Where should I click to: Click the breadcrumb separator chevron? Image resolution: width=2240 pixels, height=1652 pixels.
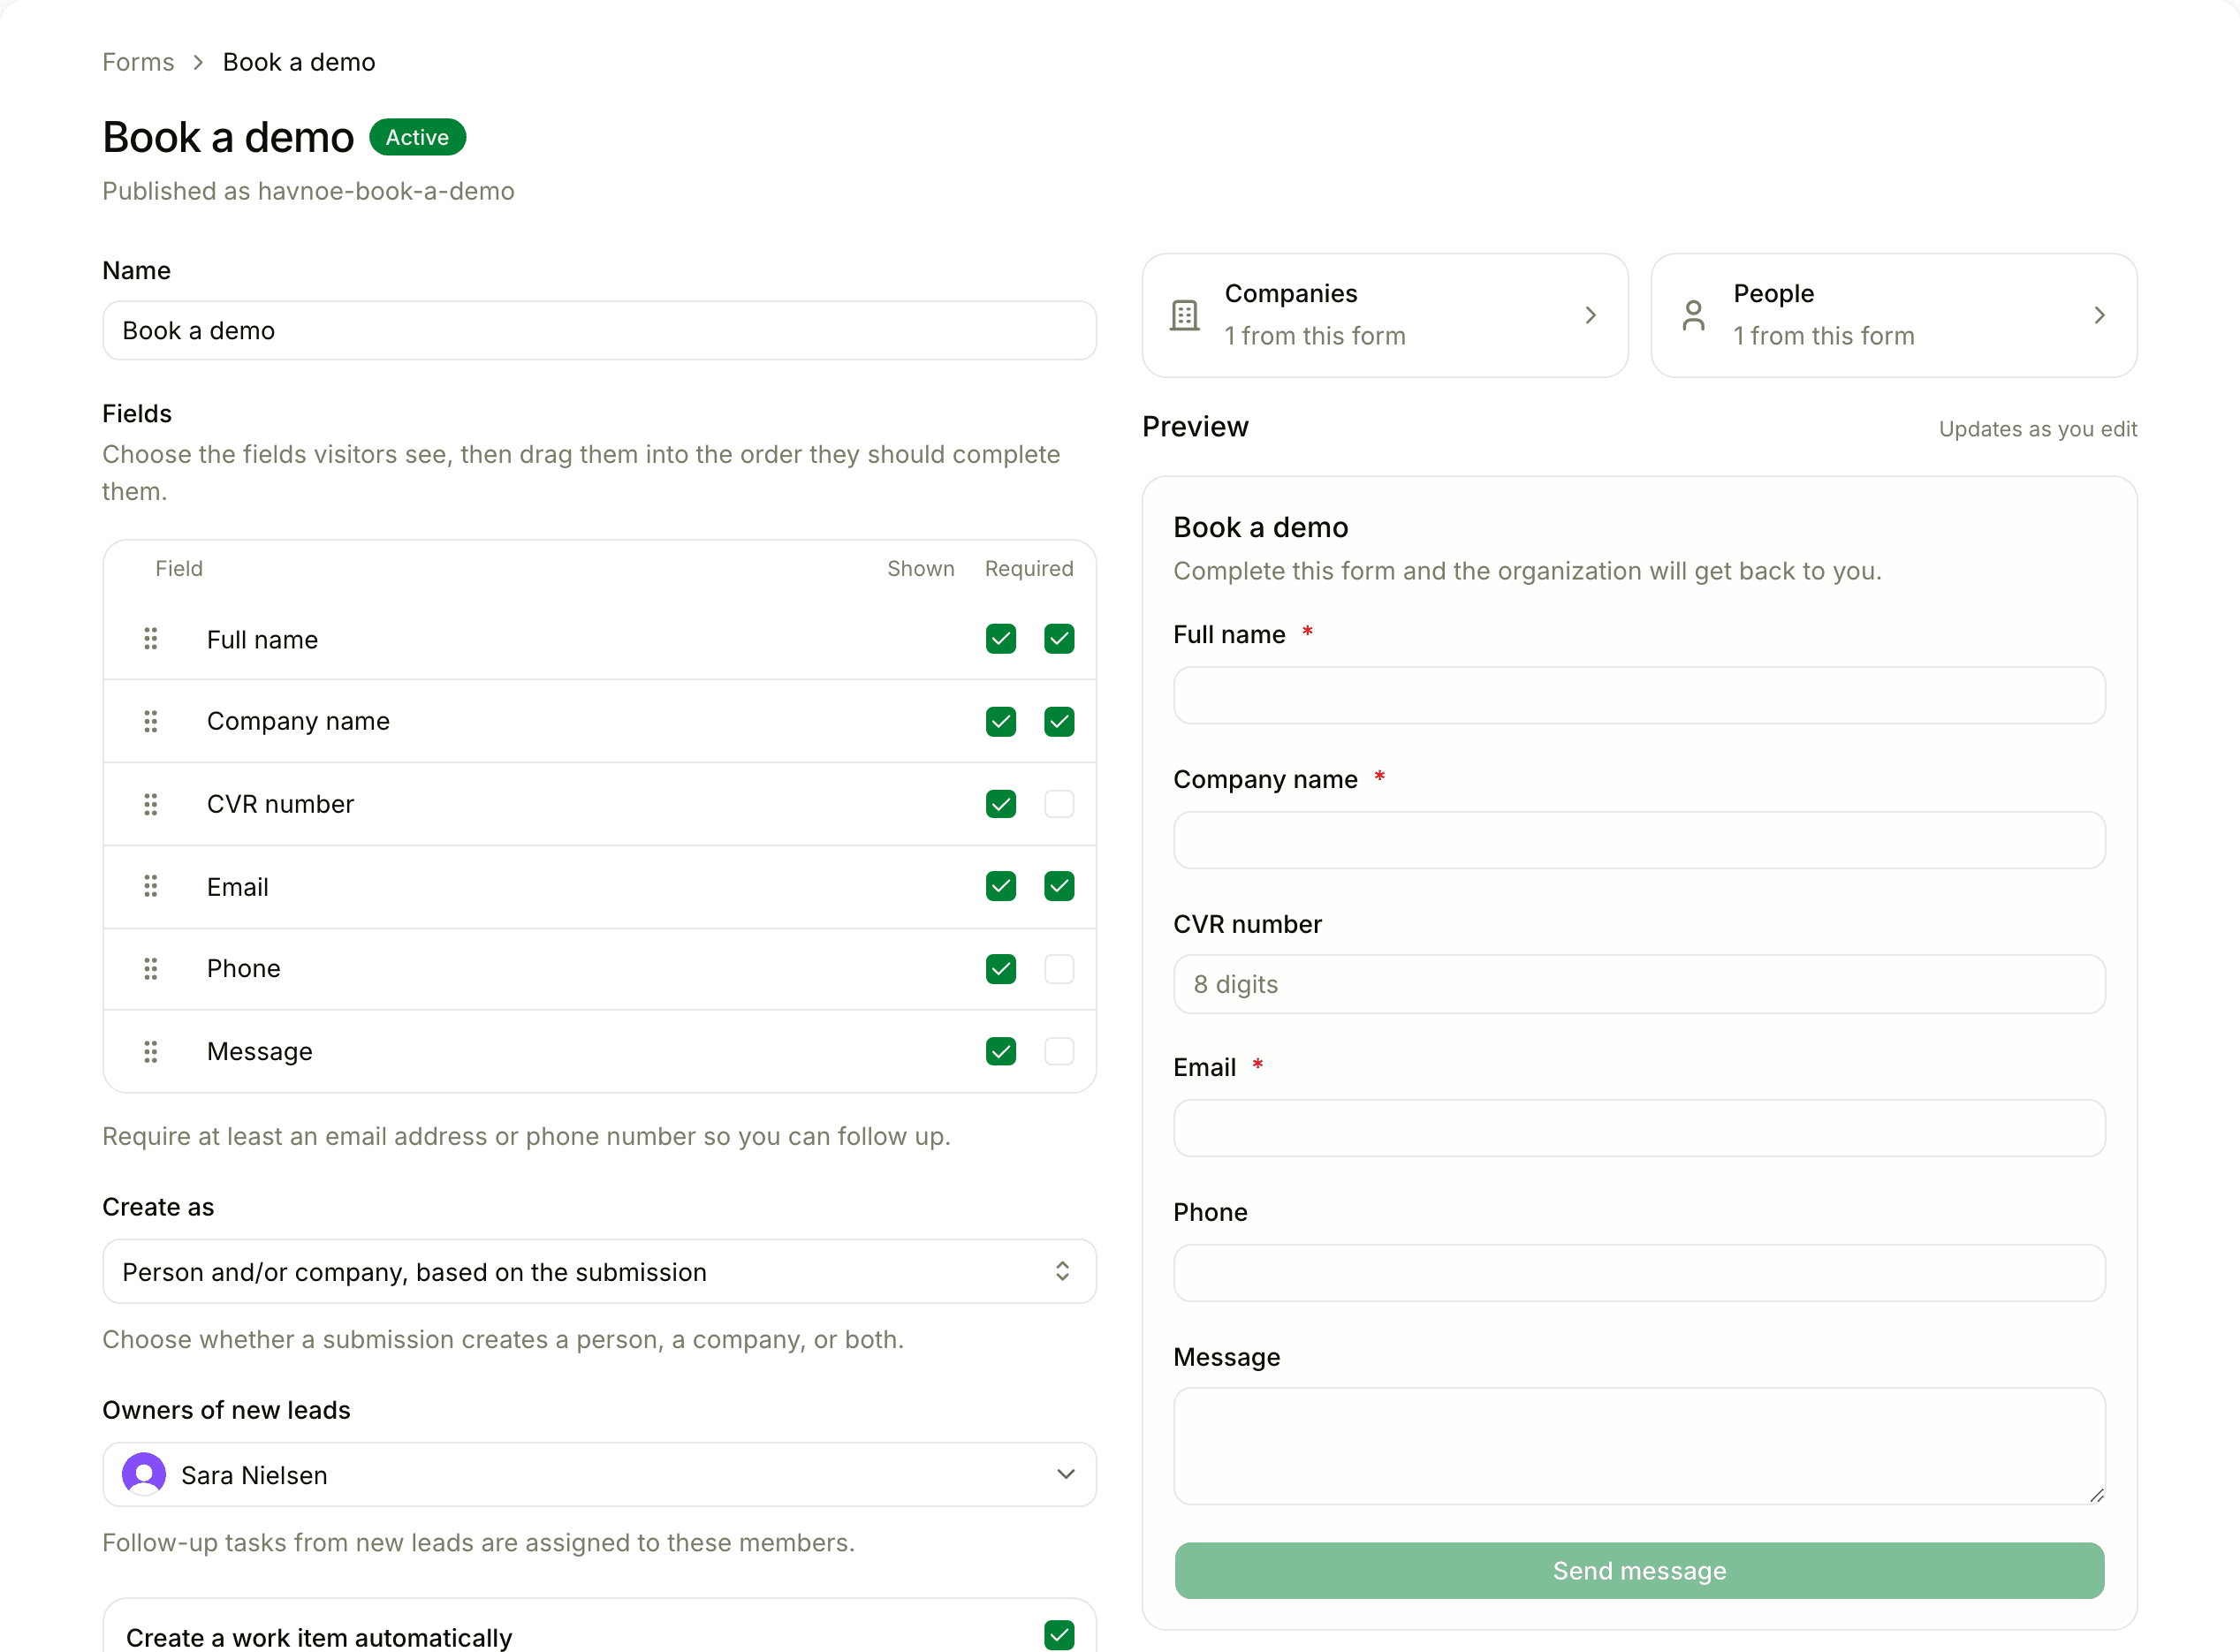(x=198, y=62)
